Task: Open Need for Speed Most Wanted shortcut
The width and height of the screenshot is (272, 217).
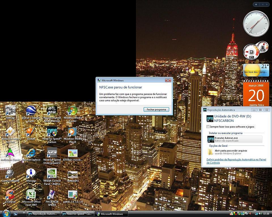Action: coord(52,111)
